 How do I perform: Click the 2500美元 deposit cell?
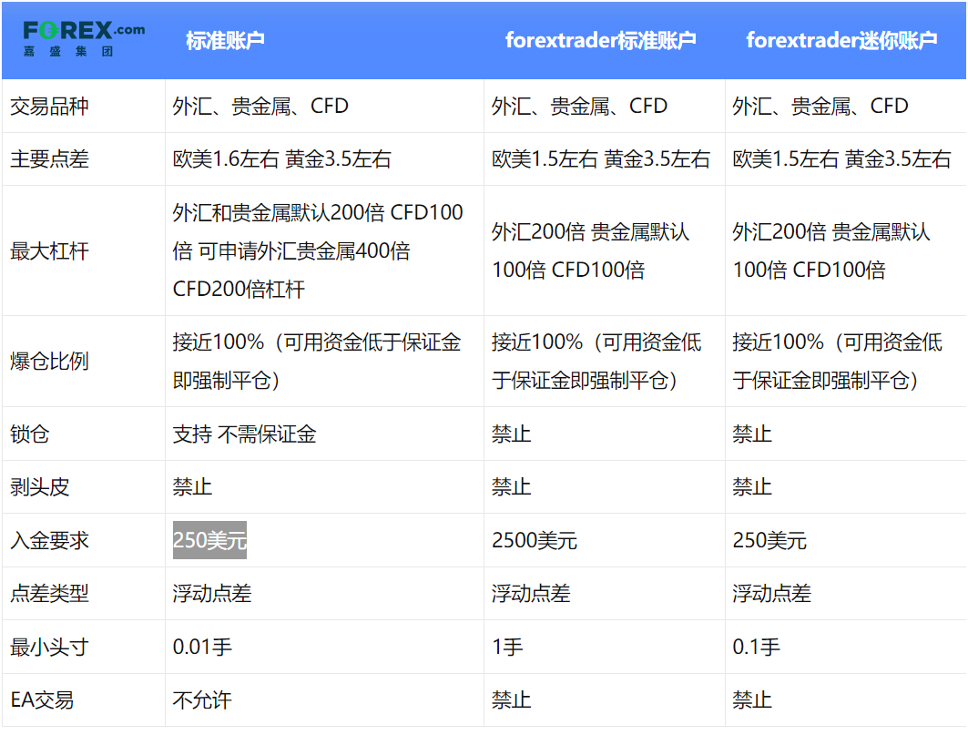(535, 540)
